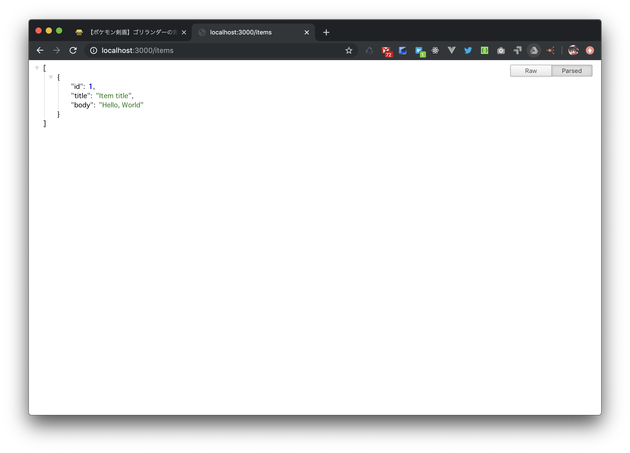Screen dimensions: 630x453
Task: Reload the current page
Action: click(73, 51)
